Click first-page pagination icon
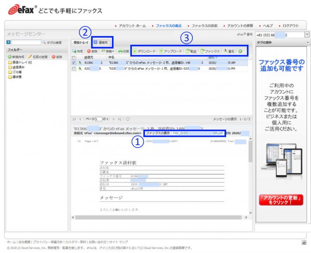Screen dimensions: 311x253 (x=74, y=119)
